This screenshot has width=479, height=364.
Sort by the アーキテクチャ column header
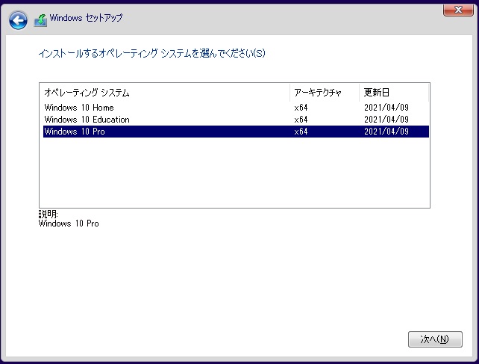[325, 93]
